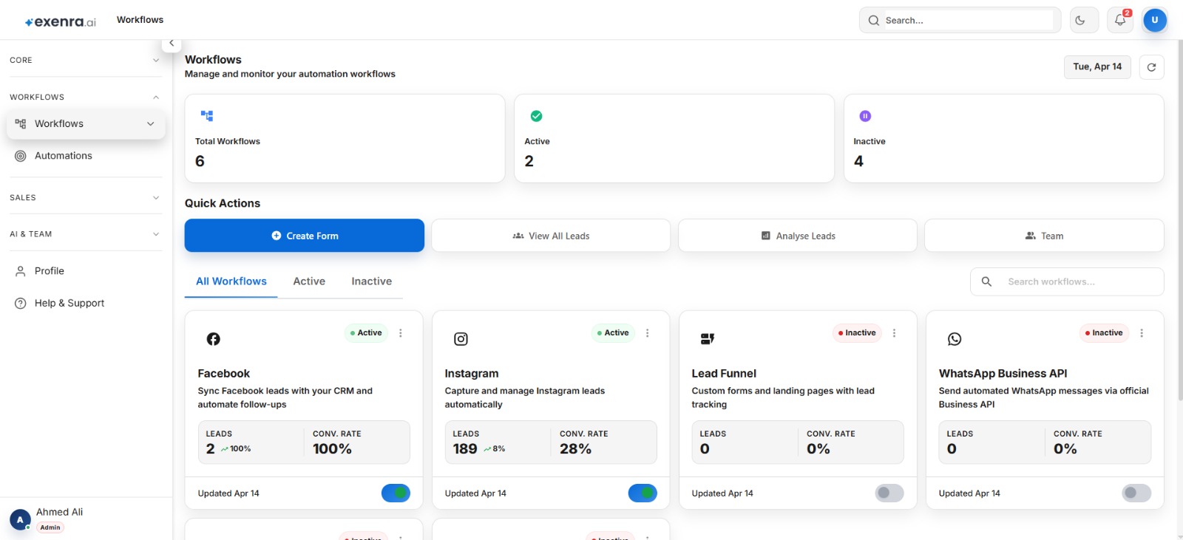1183x540 pixels.
Task: Collapse the WORKFLOWS sidebar section
Action: click(86, 98)
